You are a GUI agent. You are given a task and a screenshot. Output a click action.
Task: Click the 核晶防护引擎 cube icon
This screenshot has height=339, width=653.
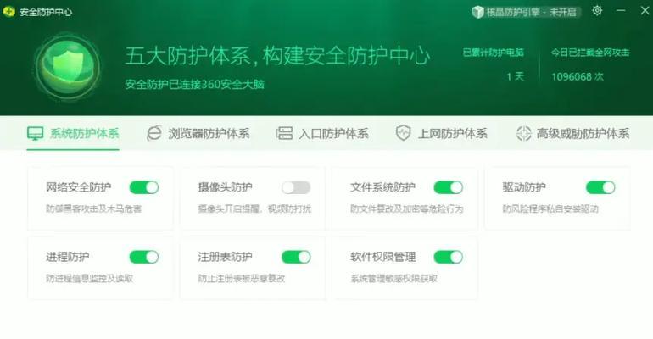click(477, 12)
